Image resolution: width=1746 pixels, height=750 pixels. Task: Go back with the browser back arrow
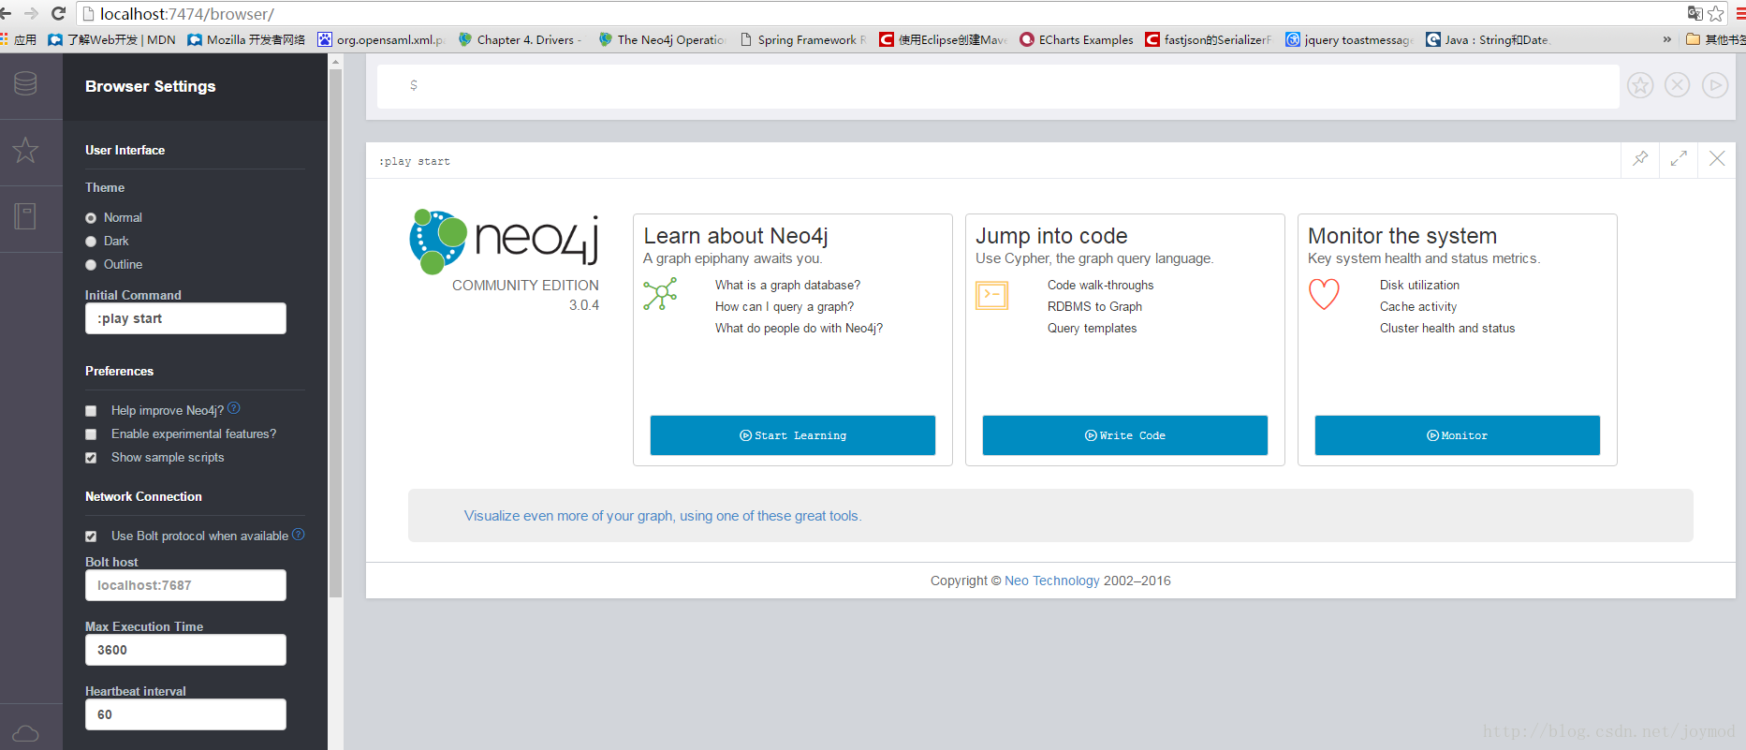(7, 13)
